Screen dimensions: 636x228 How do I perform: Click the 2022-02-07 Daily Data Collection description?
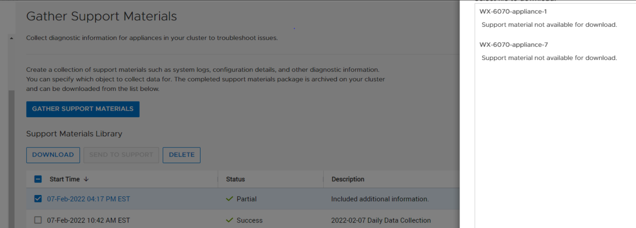coord(381,220)
